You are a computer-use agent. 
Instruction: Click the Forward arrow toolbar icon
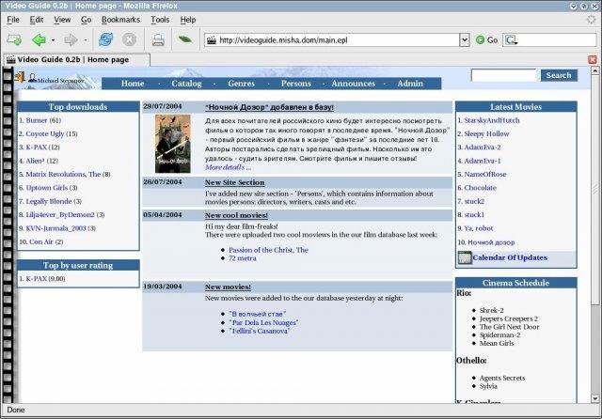tap(71, 39)
